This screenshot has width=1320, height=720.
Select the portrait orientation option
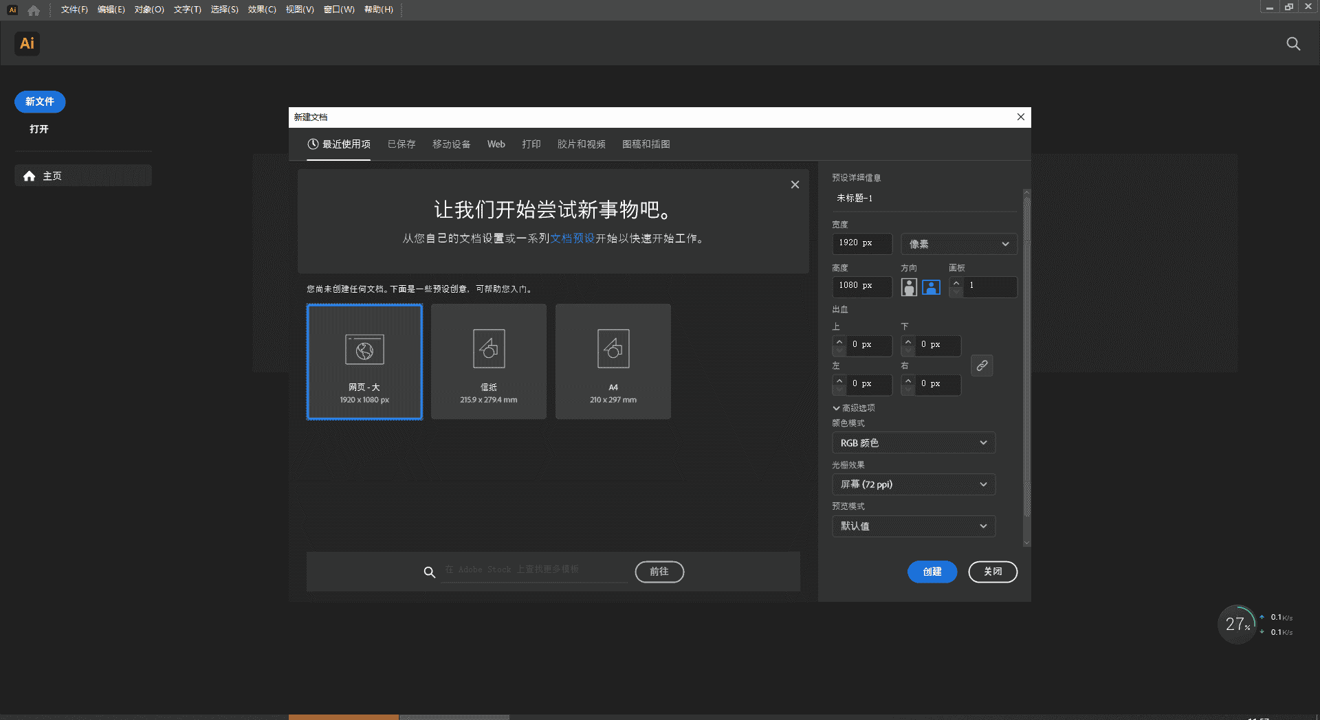coord(909,286)
